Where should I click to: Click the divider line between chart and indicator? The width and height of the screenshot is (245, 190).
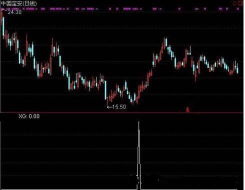122,113
